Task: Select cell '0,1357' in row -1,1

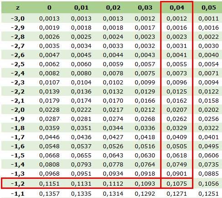Action: pos(50,194)
